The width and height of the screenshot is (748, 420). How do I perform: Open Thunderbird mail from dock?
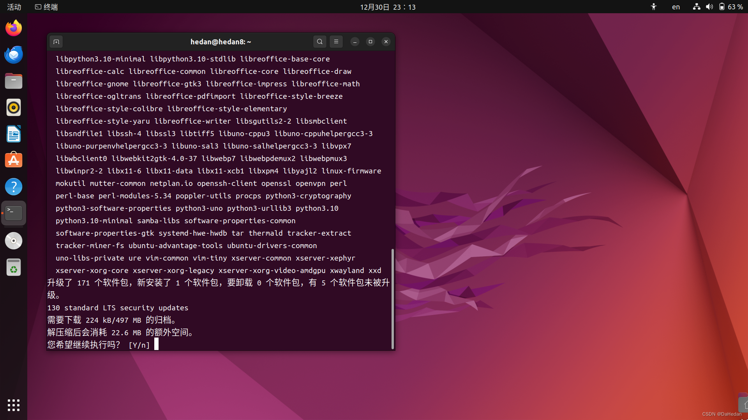[x=14, y=55]
